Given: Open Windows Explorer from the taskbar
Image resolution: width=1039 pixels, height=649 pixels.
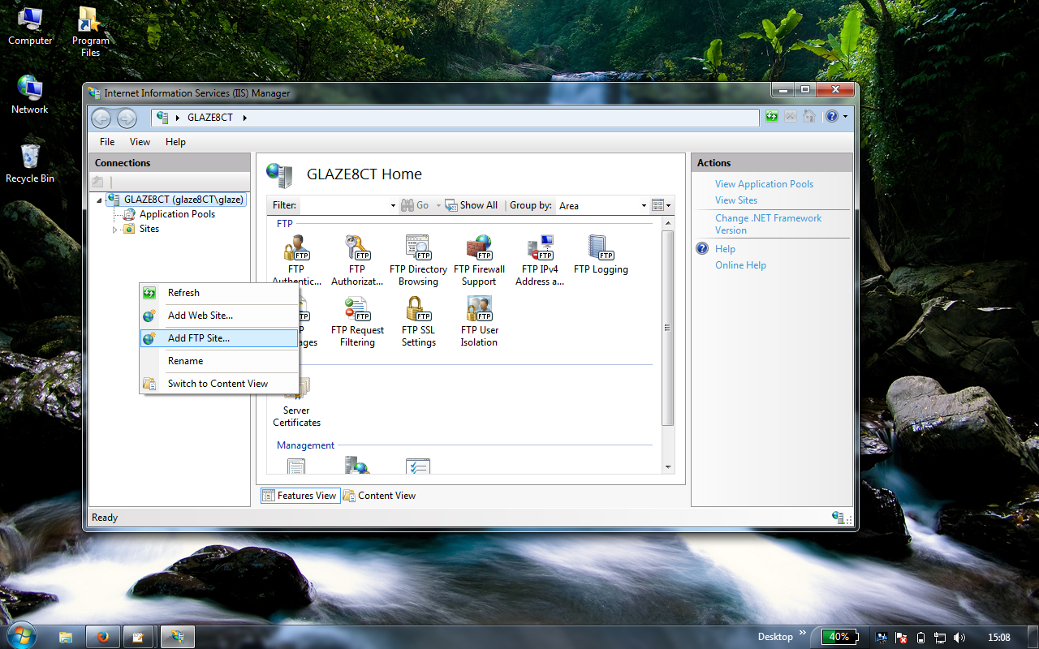Looking at the screenshot, I should (66, 637).
